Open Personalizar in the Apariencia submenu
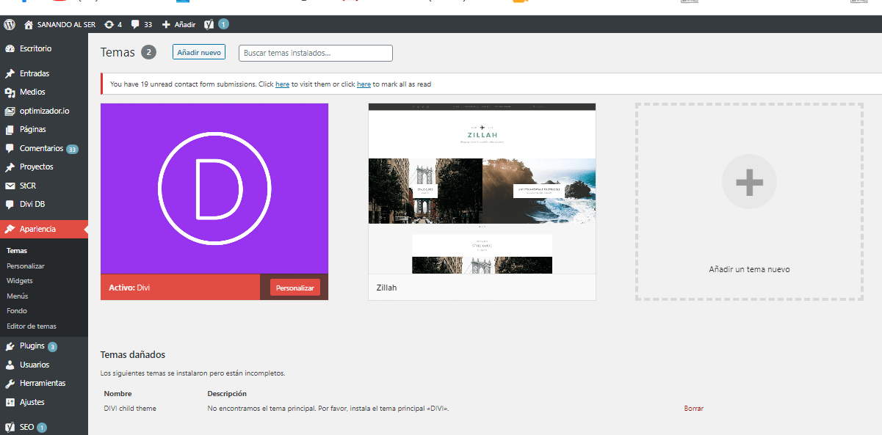Screen dimensions: 882x435 tap(26, 266)
